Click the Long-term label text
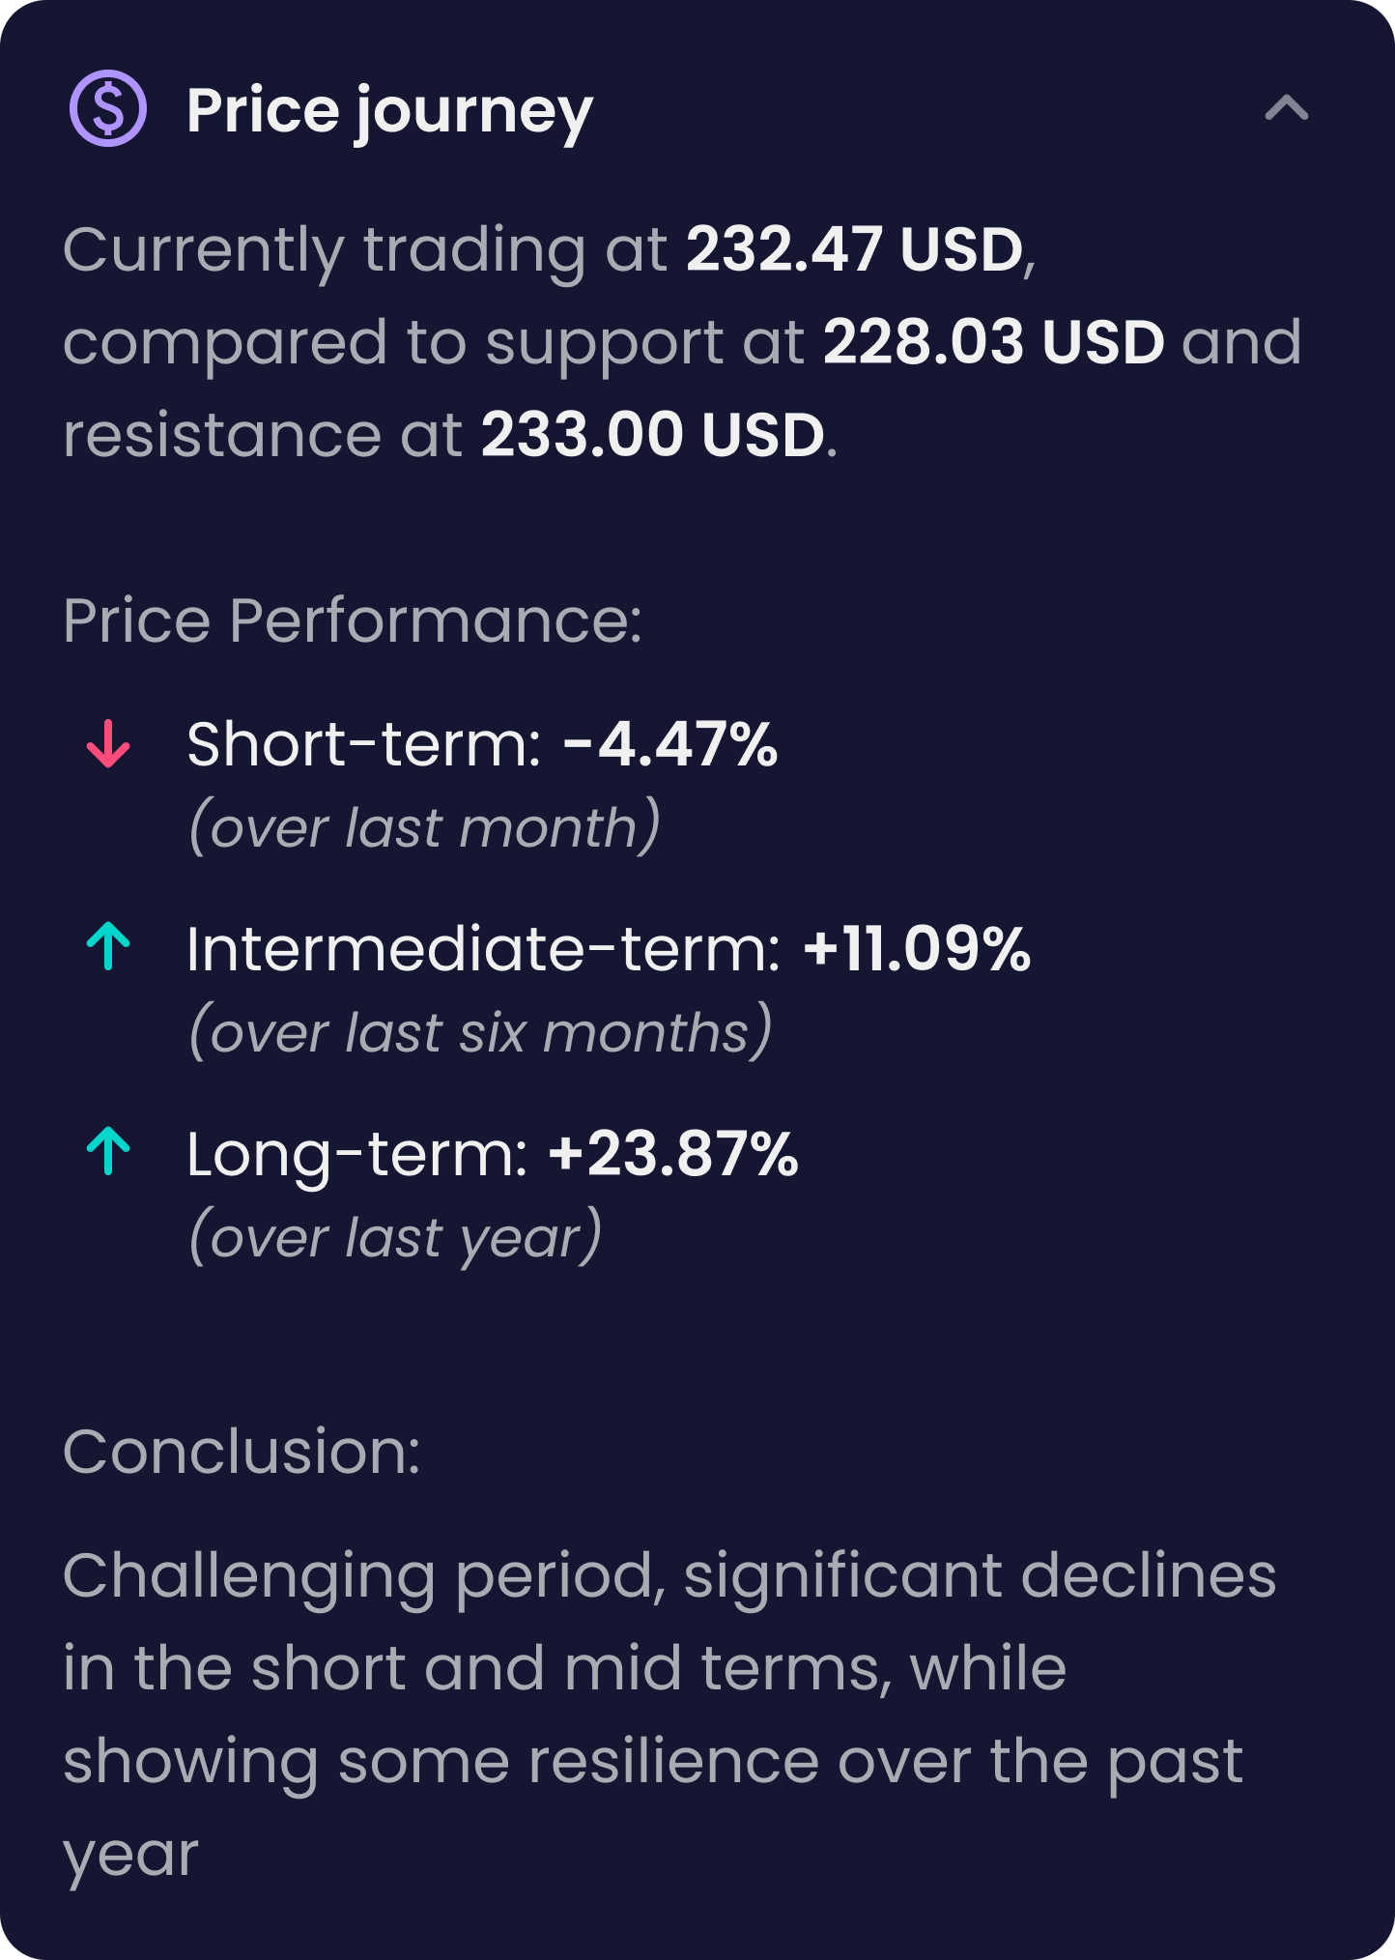The image size is (1395, 1960). (357, 1155)
